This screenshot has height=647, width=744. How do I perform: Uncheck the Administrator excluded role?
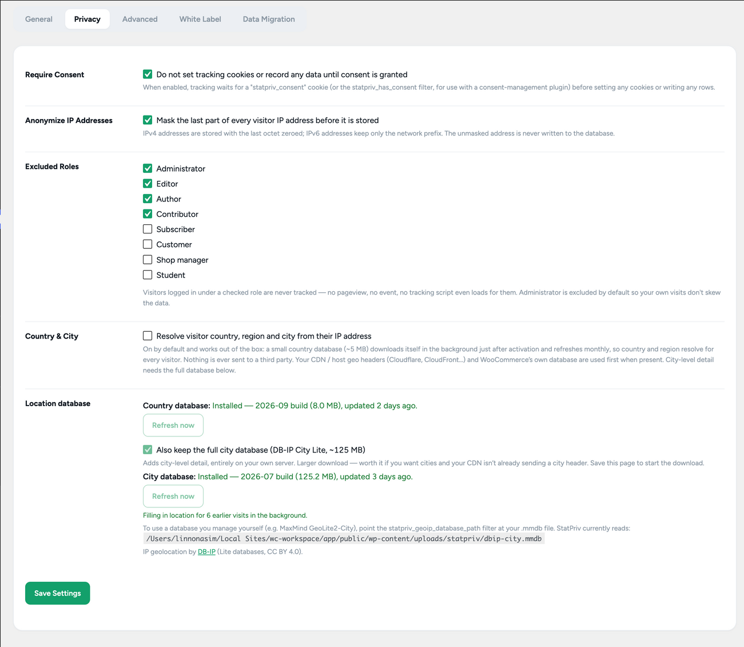click(x=148, y=168)
